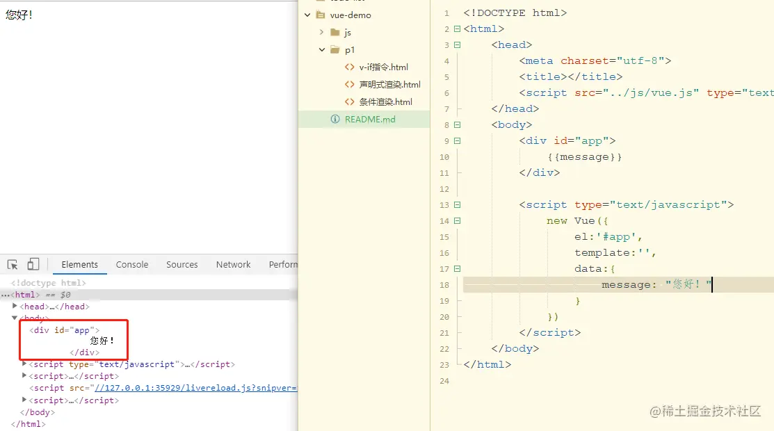Expand the js folder
774x431 pixels.
tap(321, 32)
